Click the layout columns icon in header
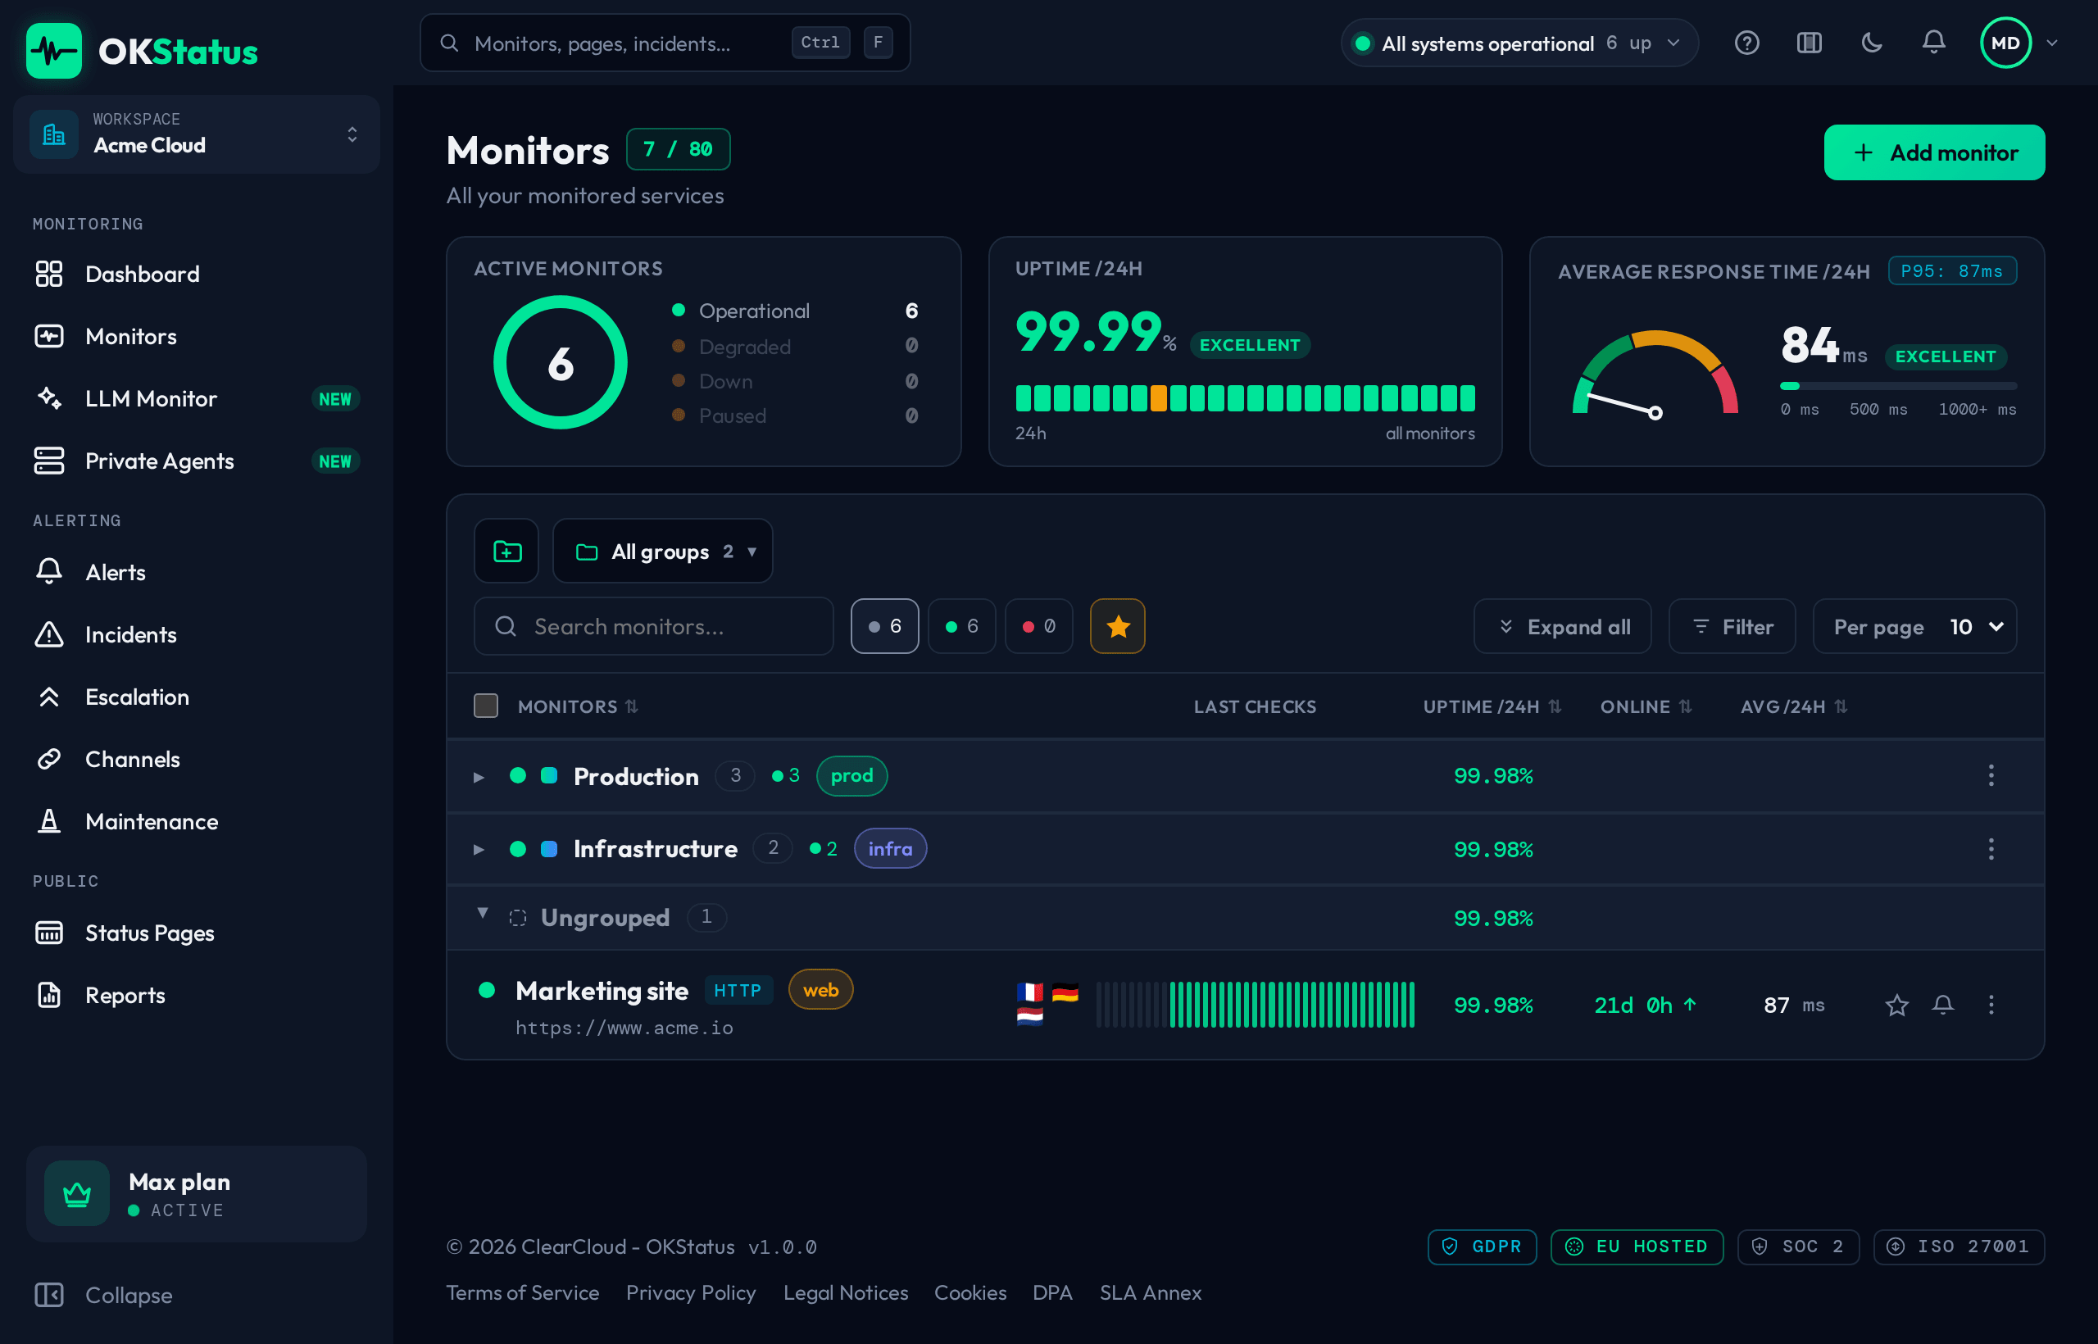This screenshot has width=2098, height=1344. (1810, 43)
